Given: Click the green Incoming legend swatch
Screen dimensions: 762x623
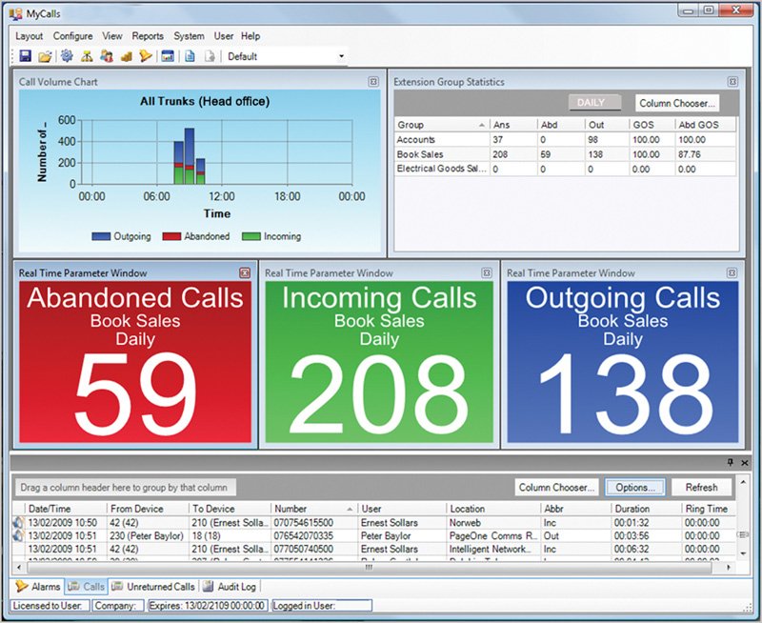Looking at the screenshot, I should pos(251,236).
